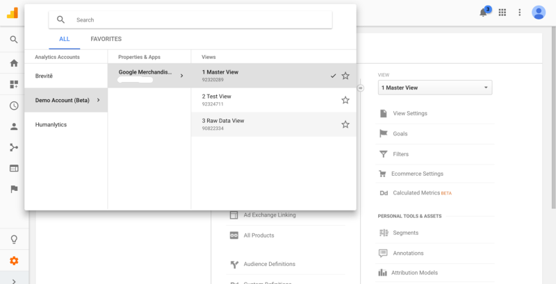This screenshot has width=556, height=284.
Task: Open Ecommerce Settings
Action: 418,174
